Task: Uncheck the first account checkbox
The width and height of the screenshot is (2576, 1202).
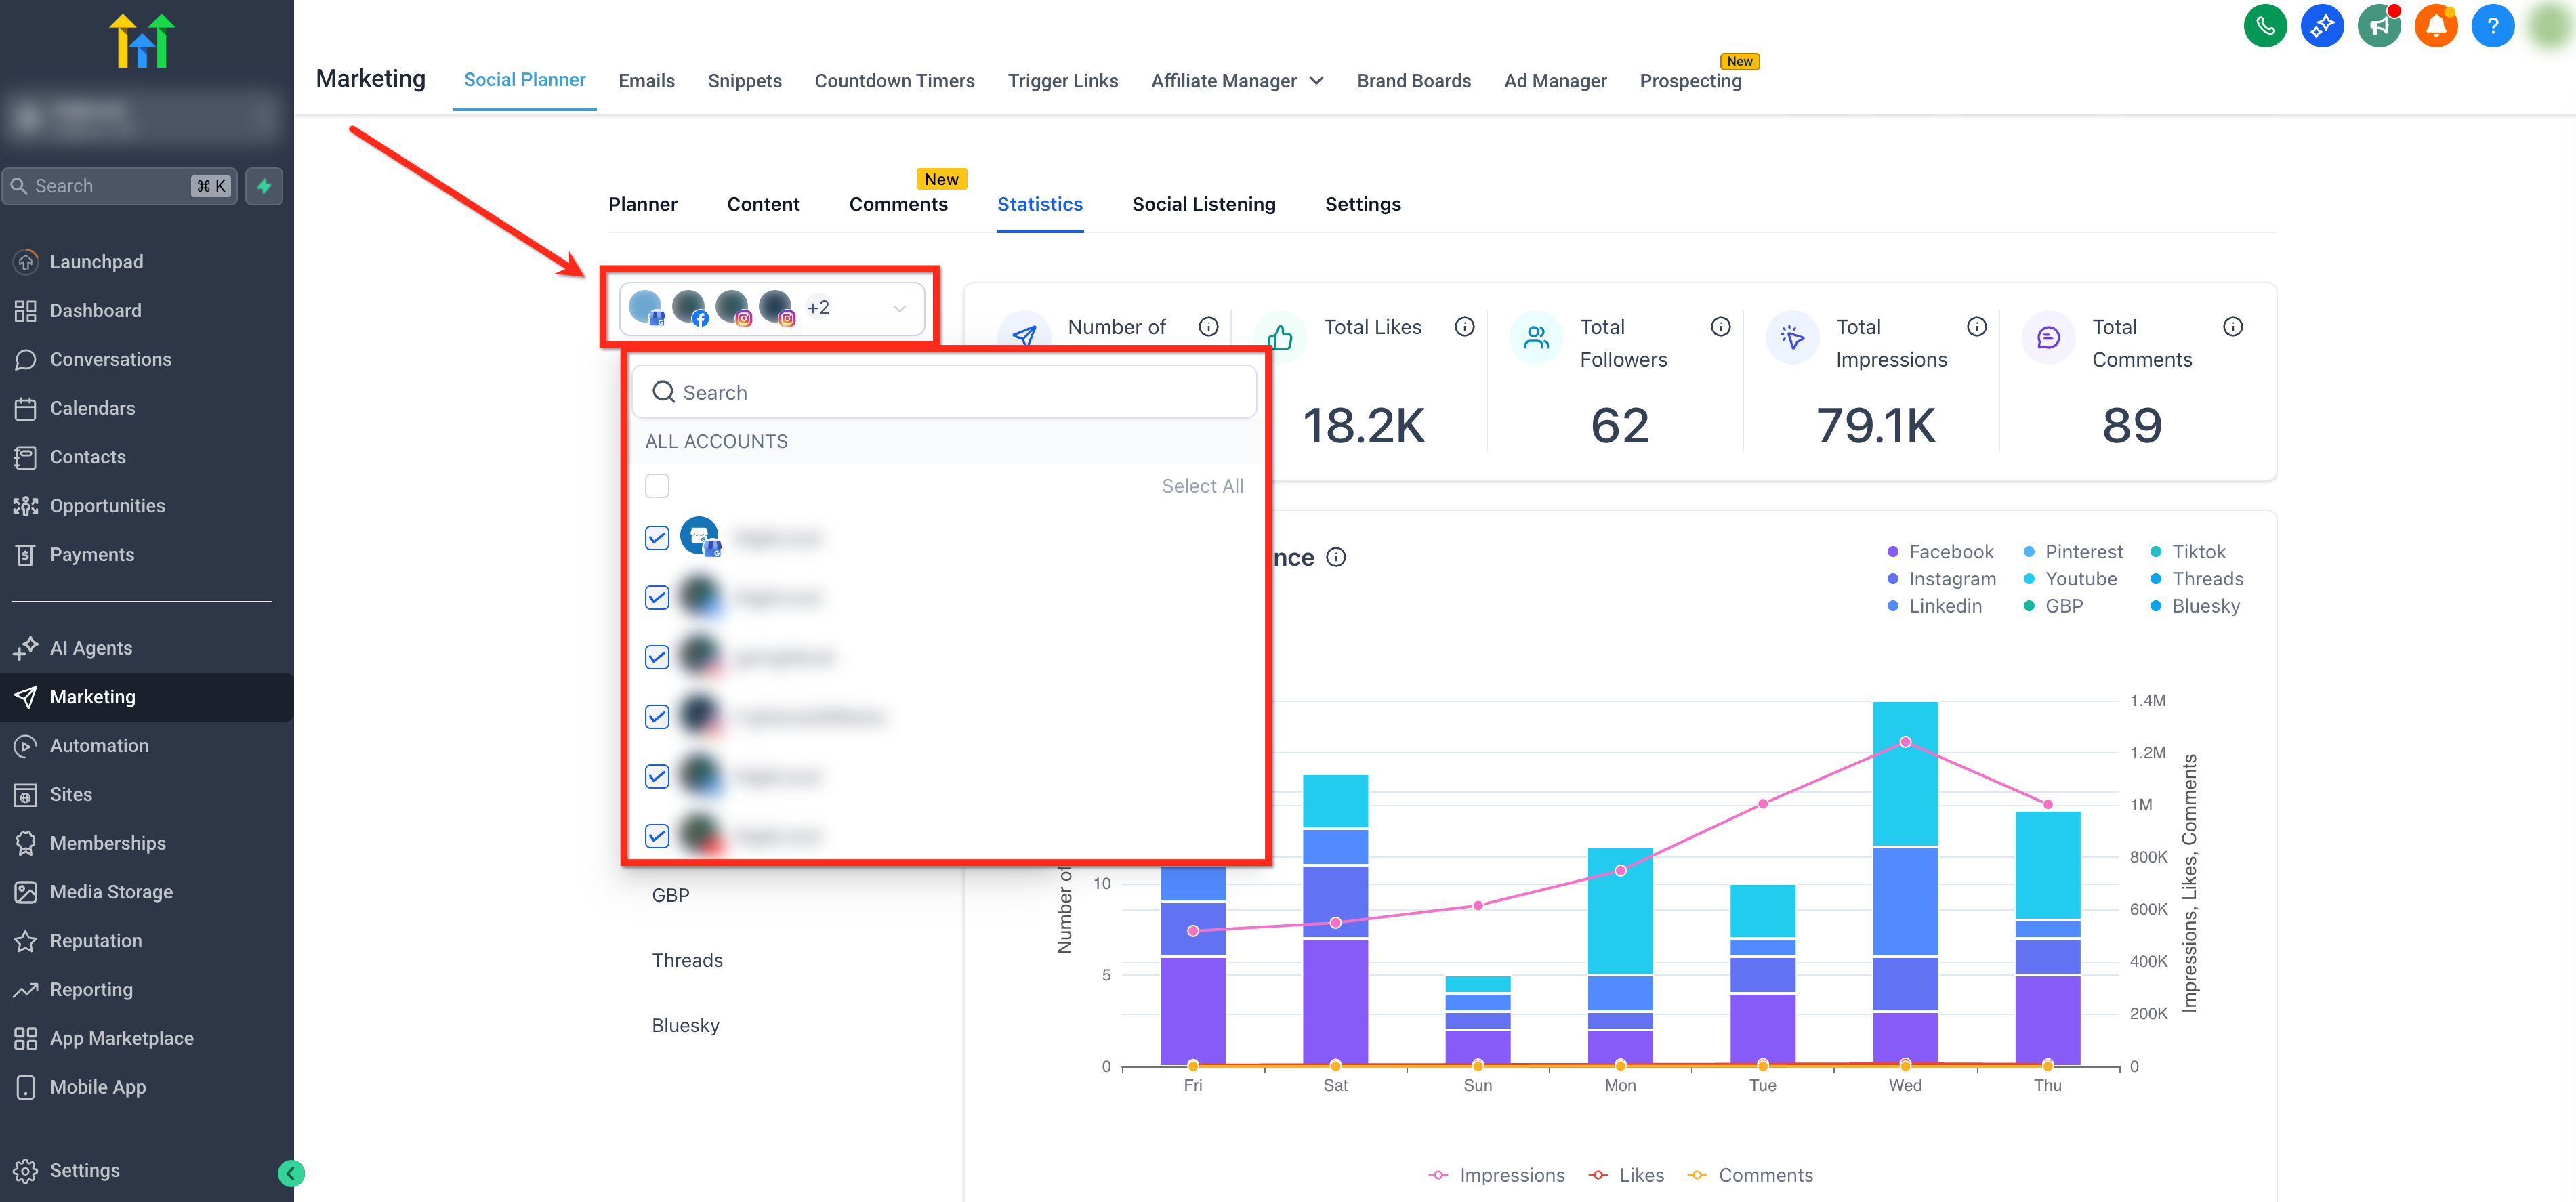Action: (657, 538)
